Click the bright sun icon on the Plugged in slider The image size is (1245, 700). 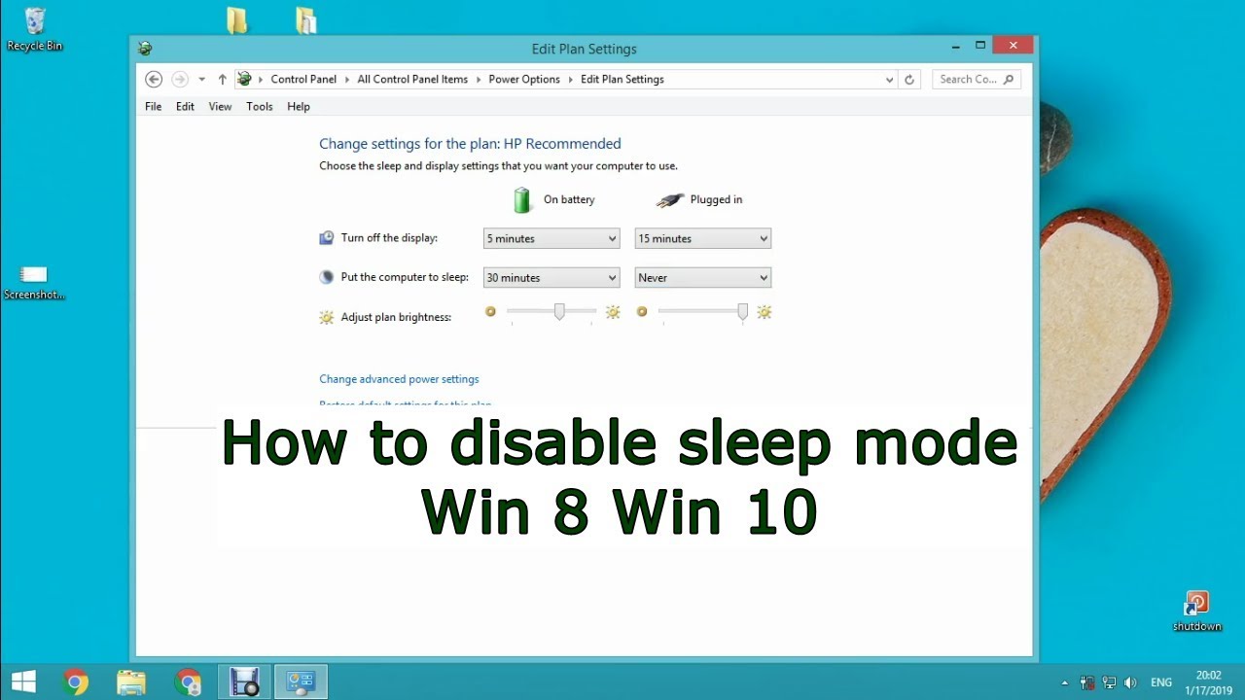[765, 312]
